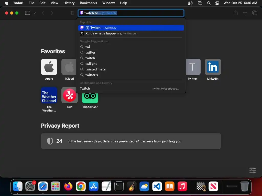This screenshot has width=262, height=196.
Task: Select the (1) Twitch top hit
Action: pos(131,28)
